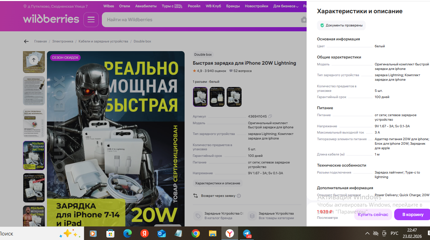Viewport: 430px width, 240px height.
Task: Select the first selected color variant thumbnail
Action: [200, 97]
